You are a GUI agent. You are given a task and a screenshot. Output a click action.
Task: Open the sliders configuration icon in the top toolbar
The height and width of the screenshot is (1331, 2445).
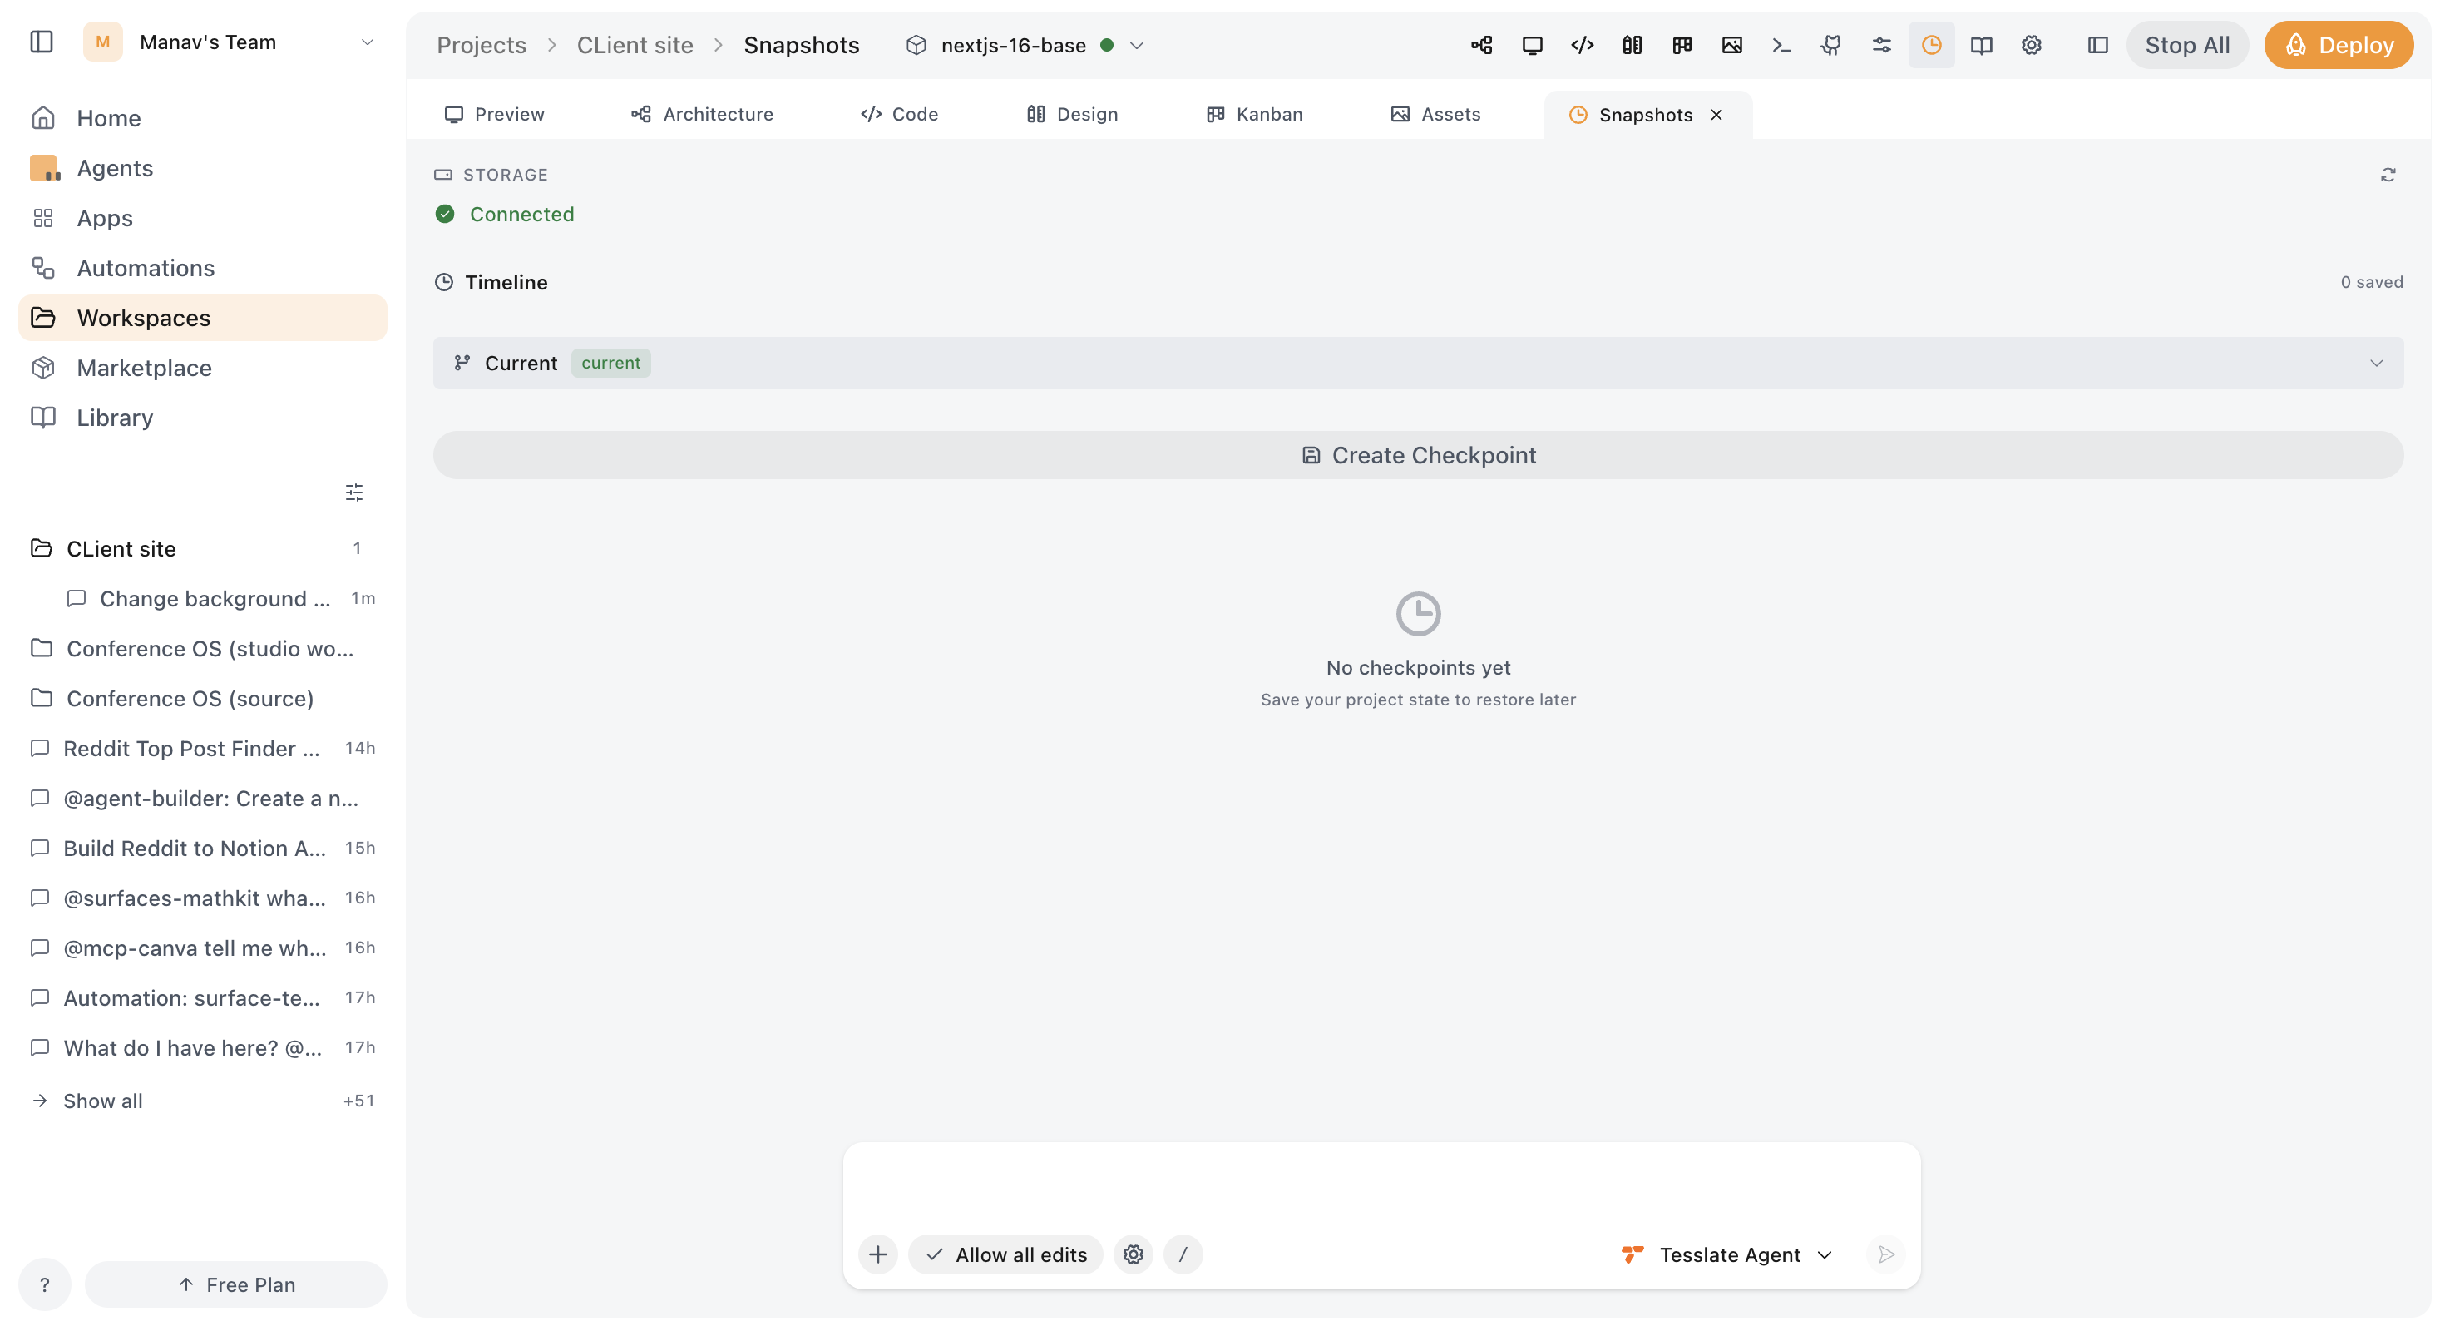(1881, 45)
